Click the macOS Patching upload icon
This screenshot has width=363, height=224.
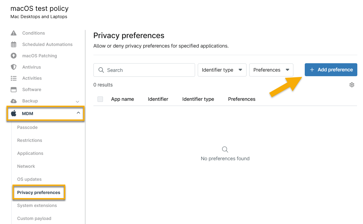[x=14, y=56]
